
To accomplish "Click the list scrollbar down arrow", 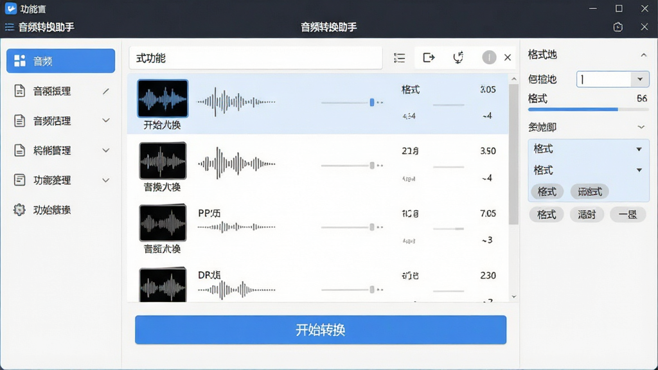I will 513,297.
